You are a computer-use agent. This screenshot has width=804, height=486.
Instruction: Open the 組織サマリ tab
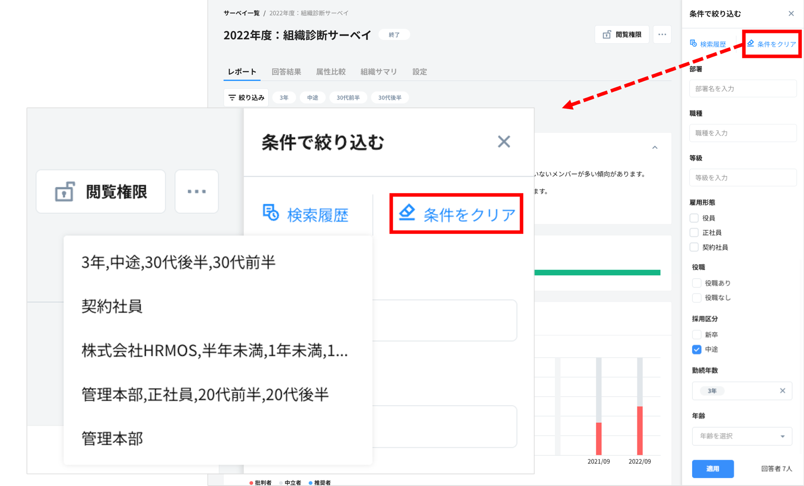(378, 72)
